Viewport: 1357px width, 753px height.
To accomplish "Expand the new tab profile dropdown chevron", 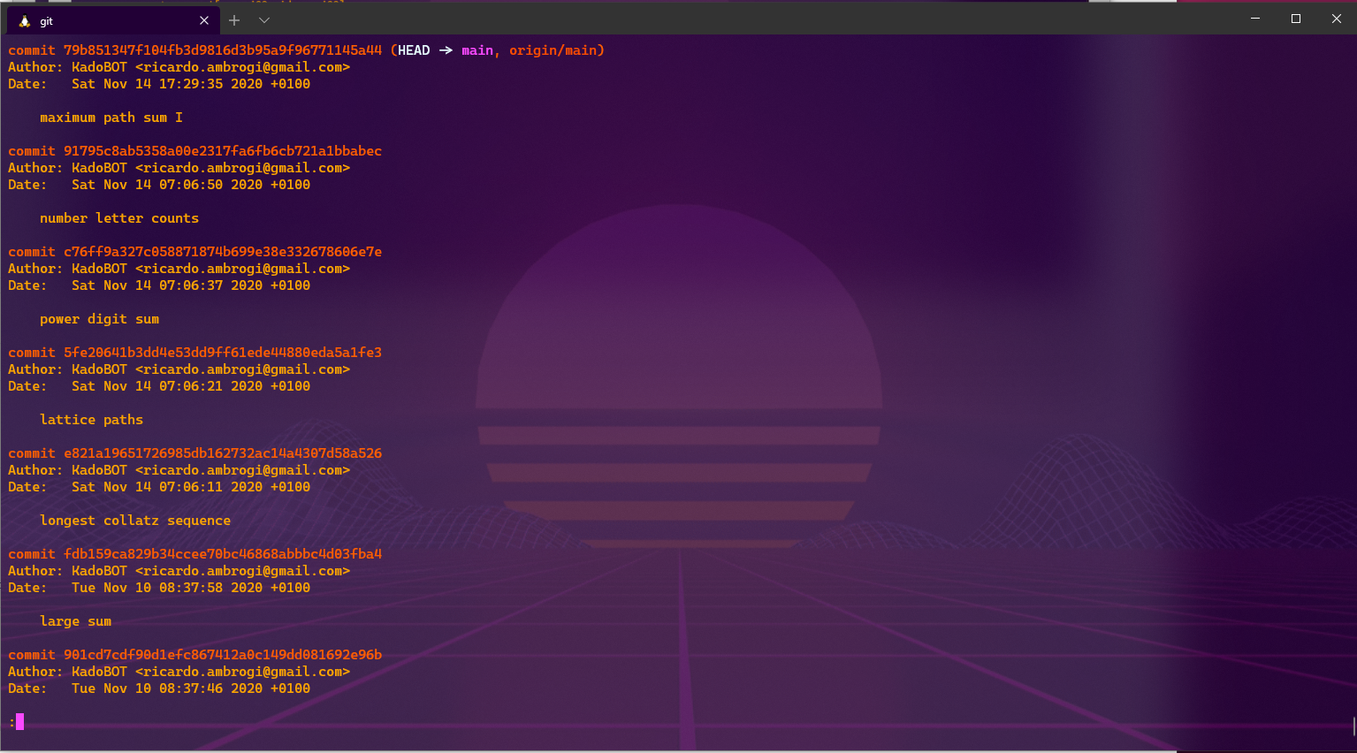I will pyautogui.click(x=264, y=20).
